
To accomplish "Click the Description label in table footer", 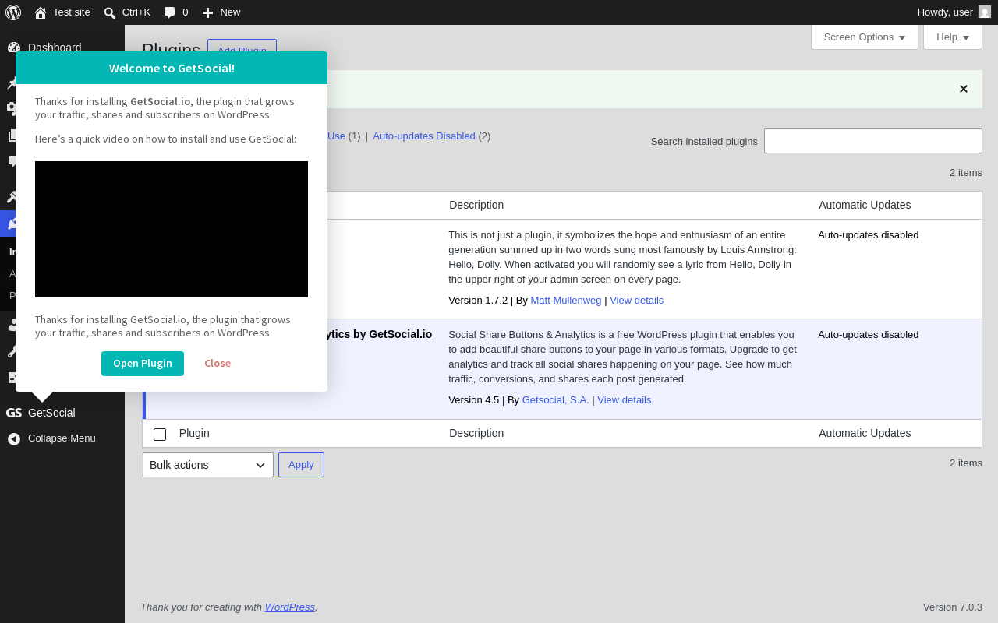I will [x=476, y=433].
